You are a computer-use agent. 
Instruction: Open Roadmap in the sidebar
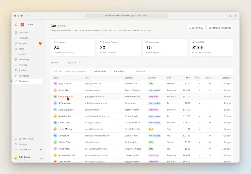tap(28, 70)
